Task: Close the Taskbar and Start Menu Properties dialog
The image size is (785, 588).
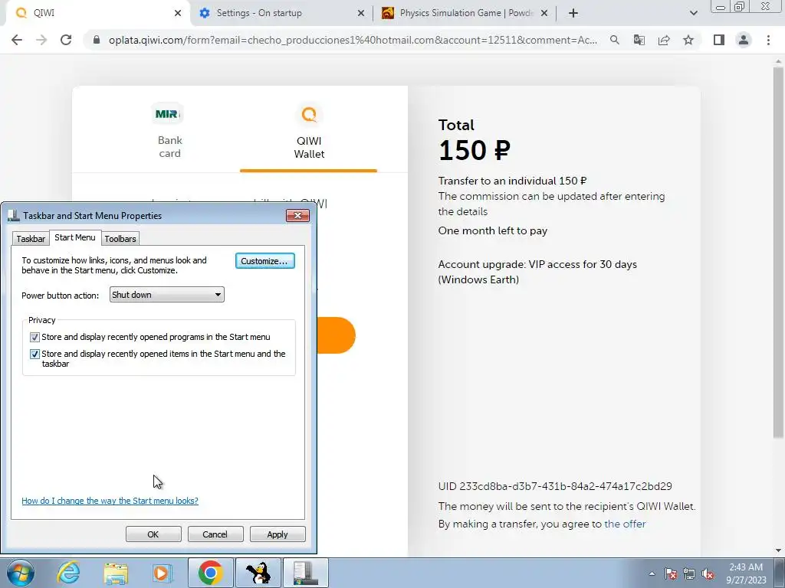Action: tap(297, 215)
